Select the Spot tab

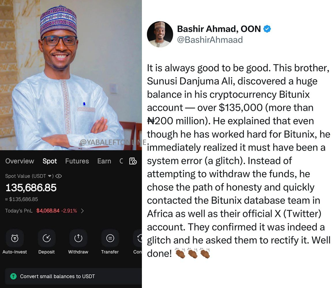50,161
